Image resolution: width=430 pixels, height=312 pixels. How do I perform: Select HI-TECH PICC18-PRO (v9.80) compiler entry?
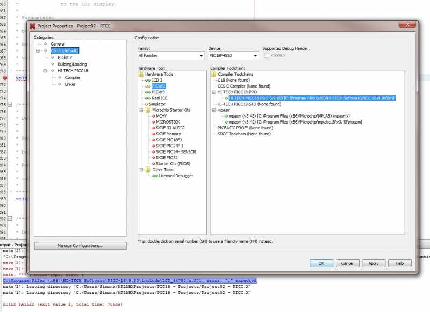tap(312, 98)
